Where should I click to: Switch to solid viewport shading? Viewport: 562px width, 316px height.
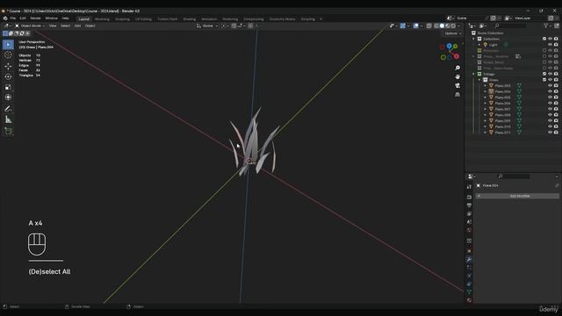[x=442, y=25]
